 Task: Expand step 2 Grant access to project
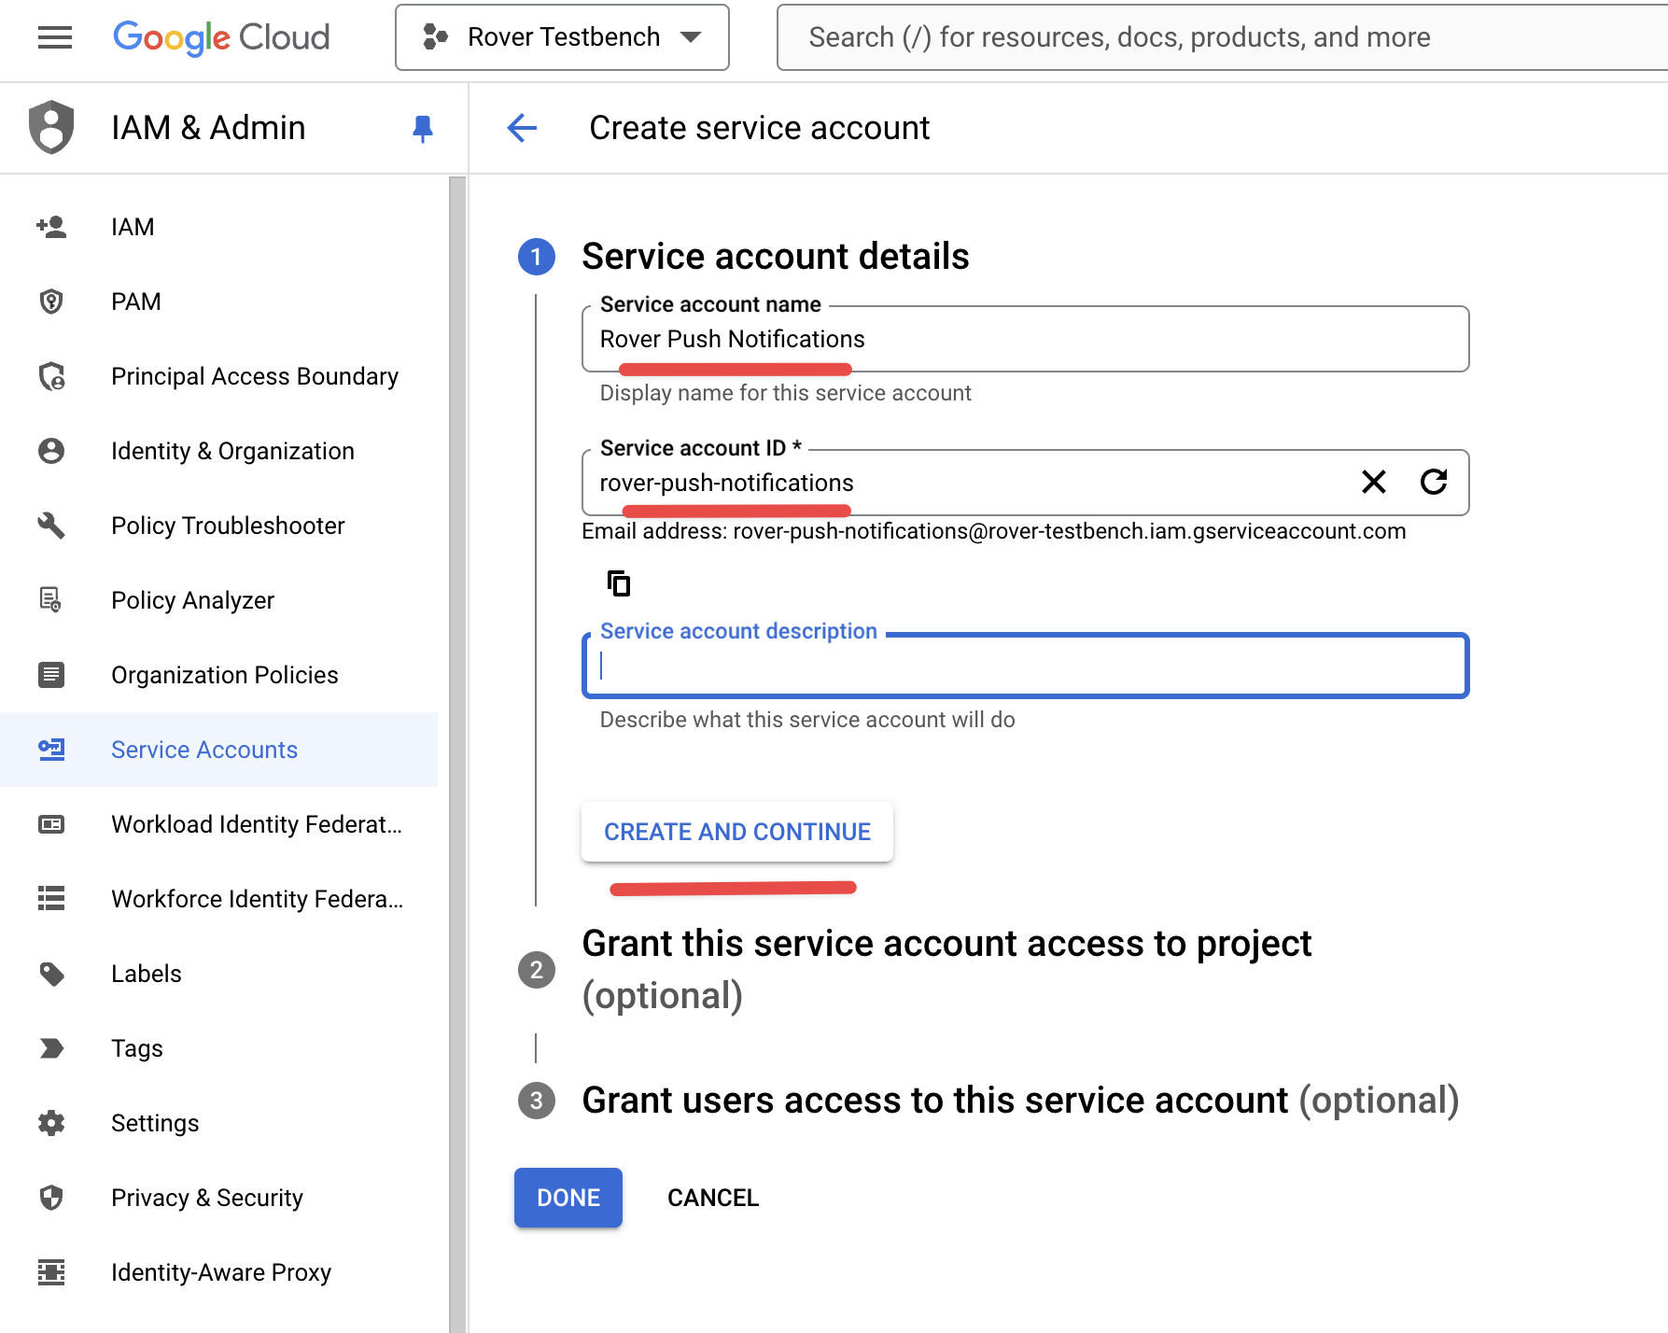point(946,969)
